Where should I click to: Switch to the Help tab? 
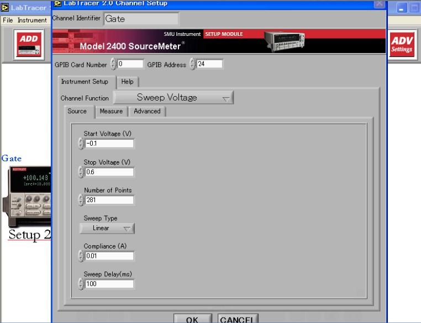tap(128, 82)
